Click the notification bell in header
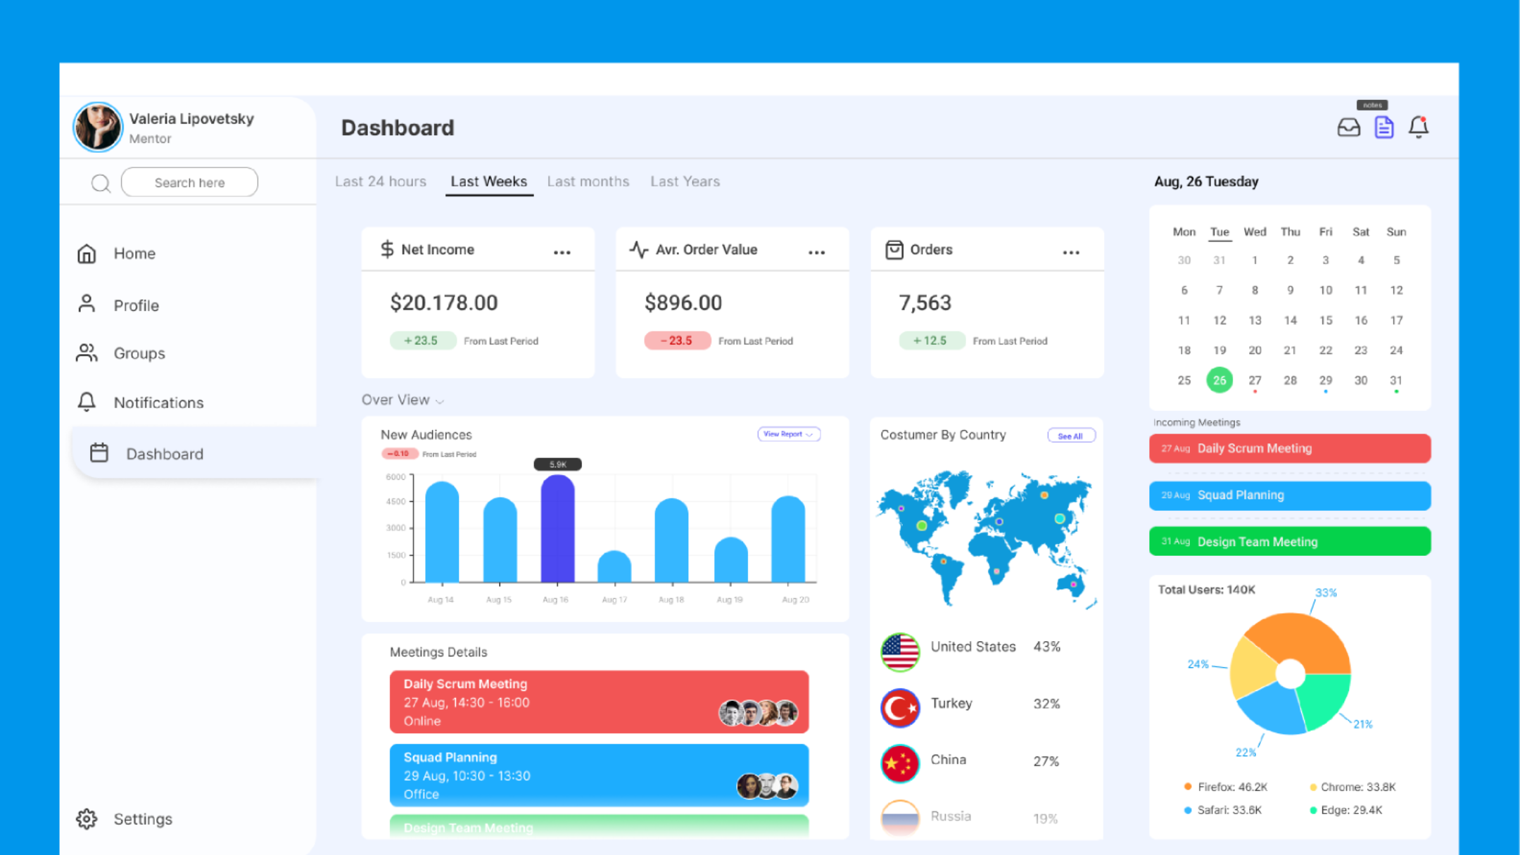 click(1418, 127)
